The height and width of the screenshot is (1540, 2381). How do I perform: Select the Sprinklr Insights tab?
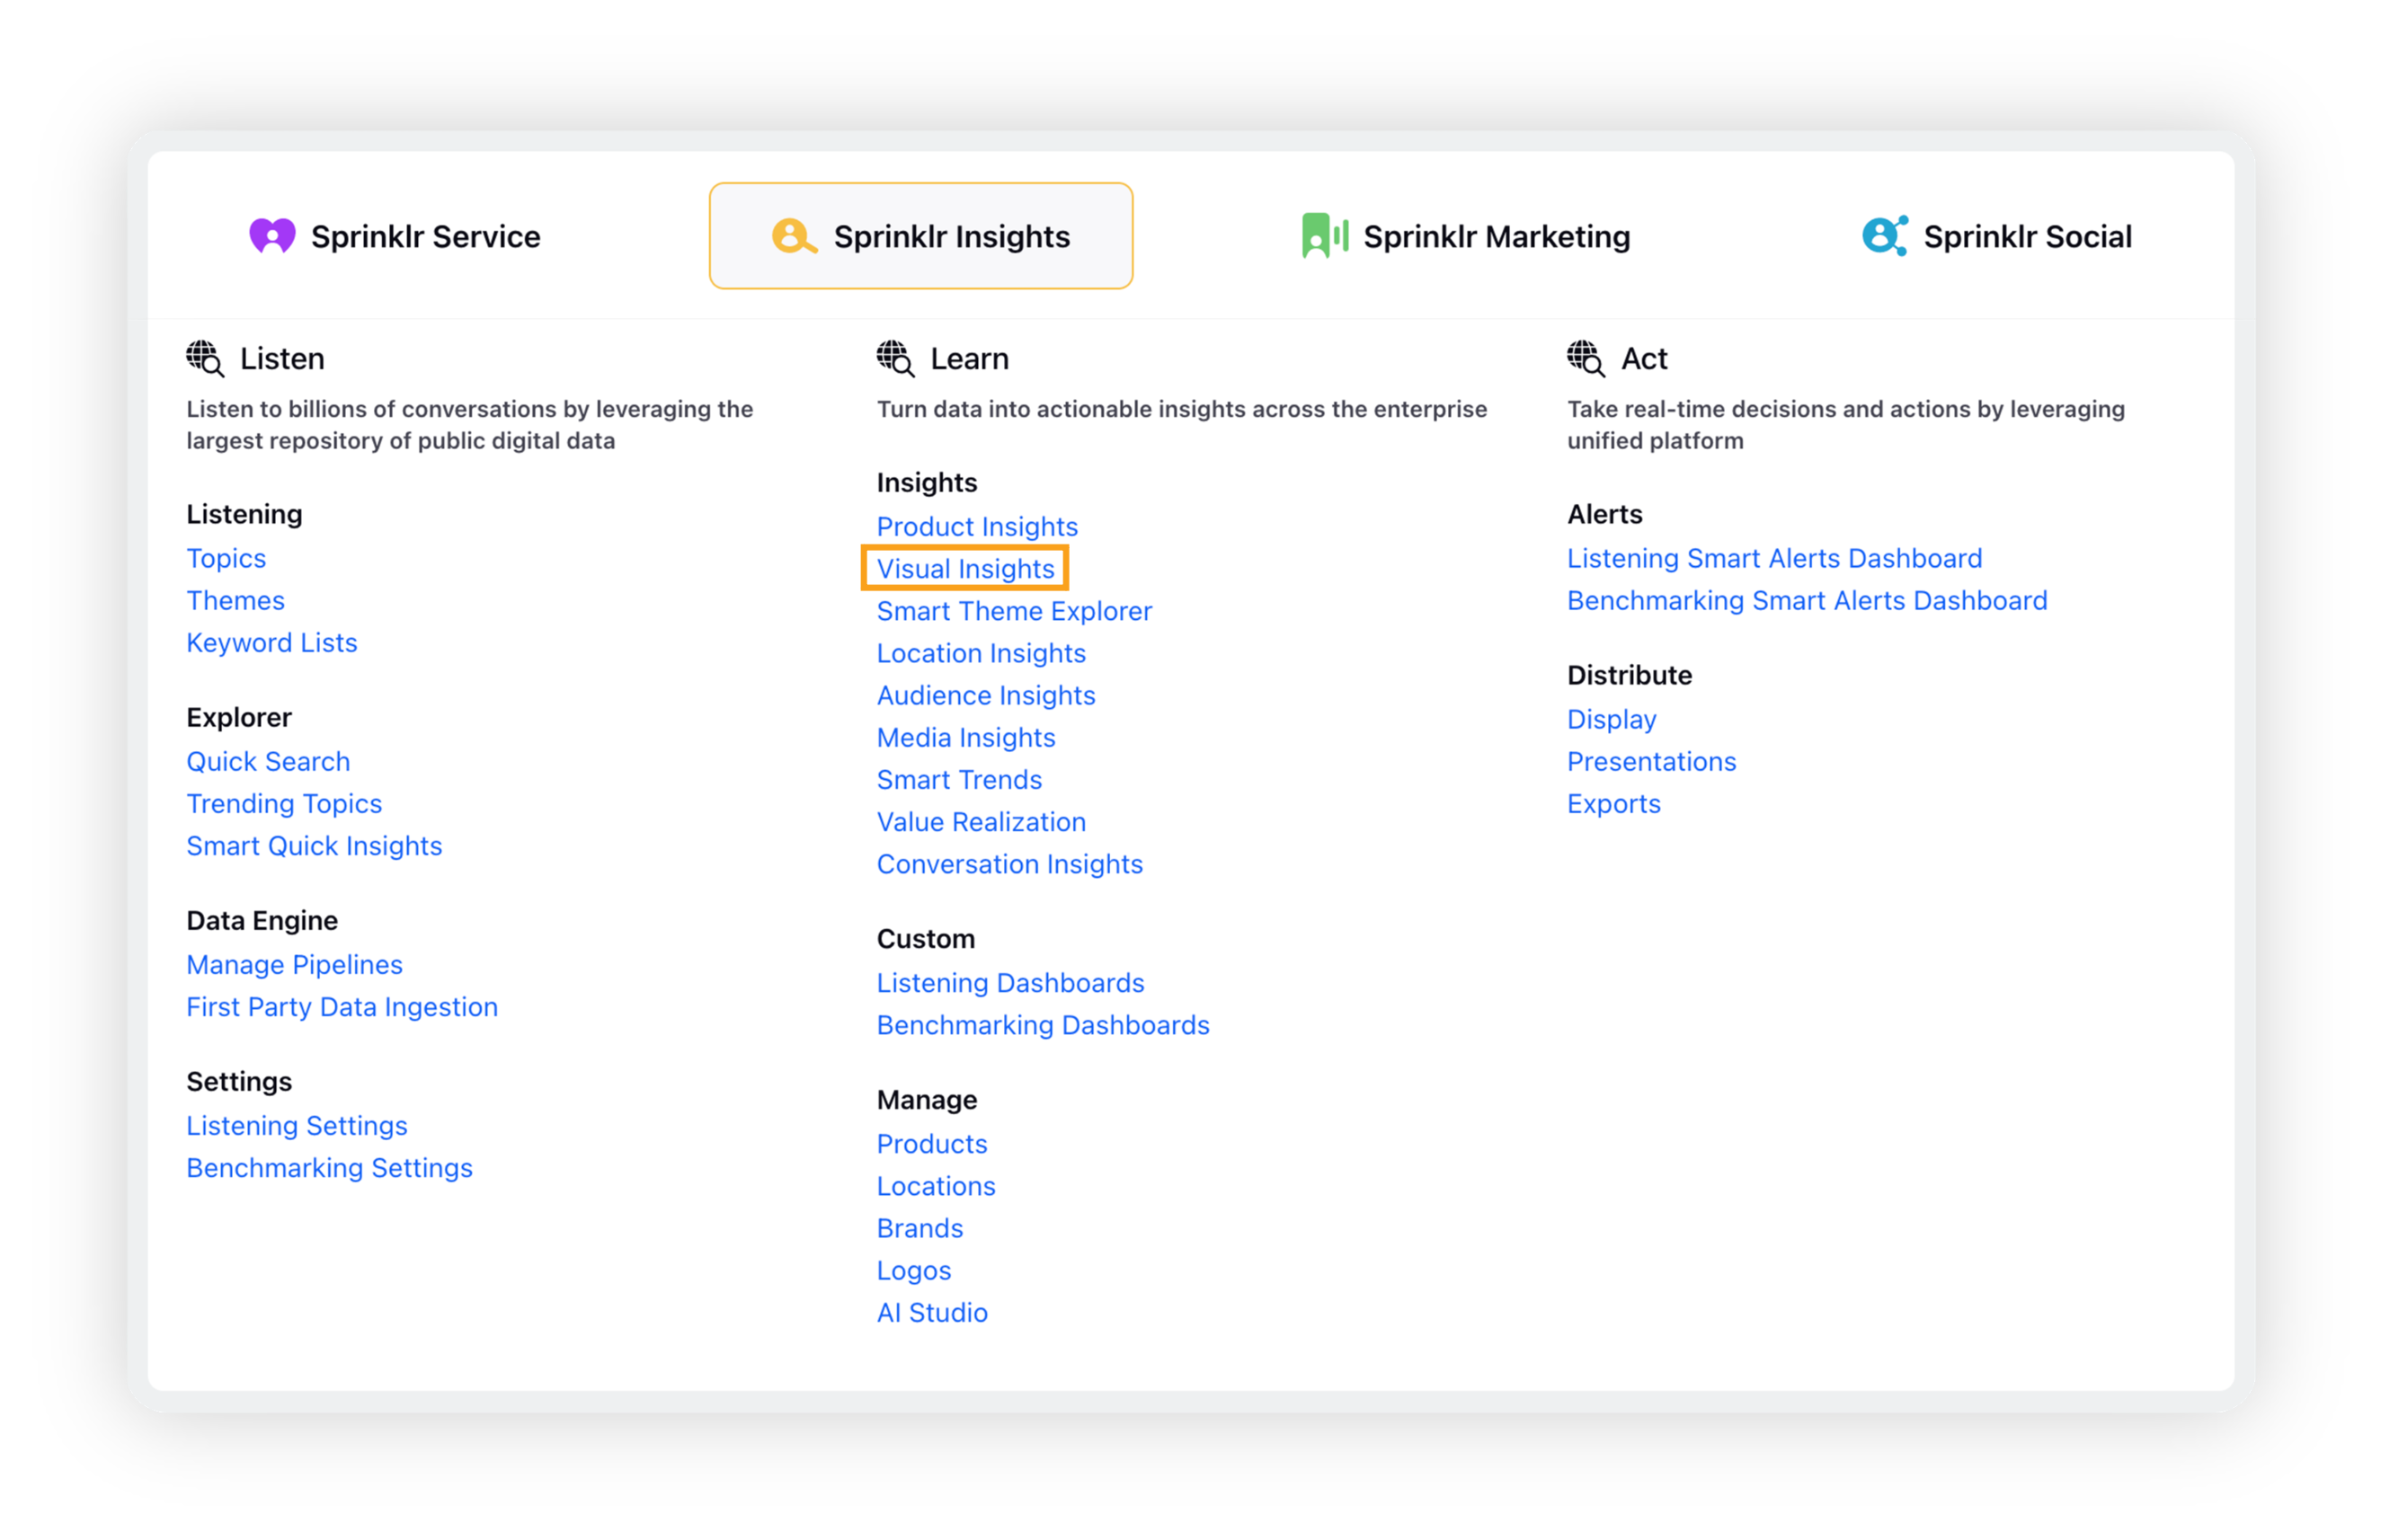tap(920, 236)
